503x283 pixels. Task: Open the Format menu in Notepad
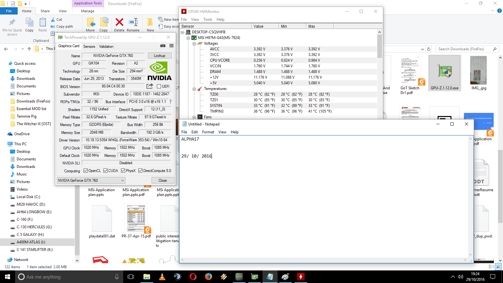[x=208, y=132]
